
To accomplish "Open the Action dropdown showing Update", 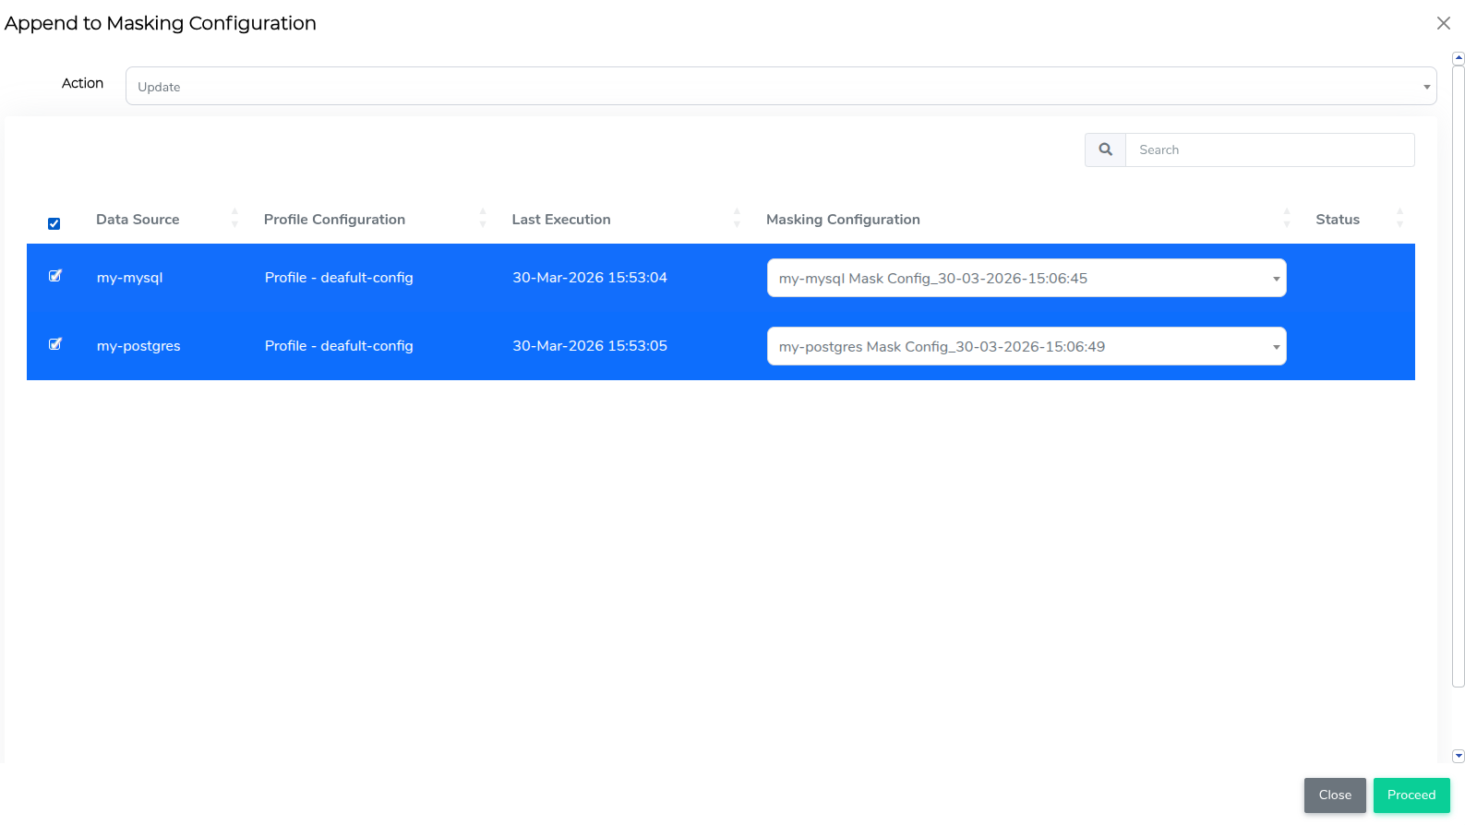I will point(780,86).
